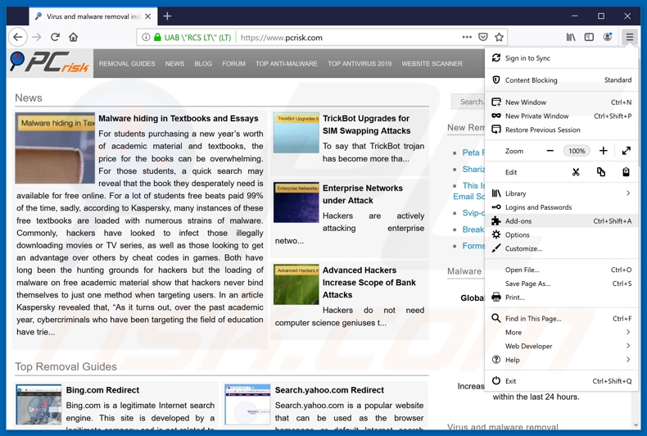
Task: Click the Enterprise Networks article thumbnail
Action: click(x=296, y=202)
